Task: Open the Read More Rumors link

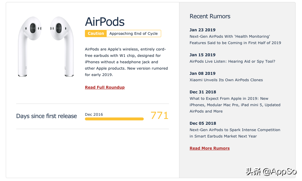Action: click(x=210, y=148)
